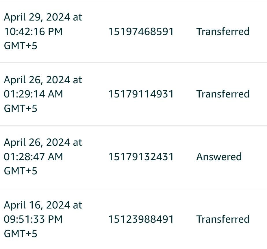Click Transferred status for 15123988491

point(223,219)
